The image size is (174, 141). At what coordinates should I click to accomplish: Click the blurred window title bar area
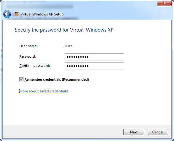(x=40, y=6)
